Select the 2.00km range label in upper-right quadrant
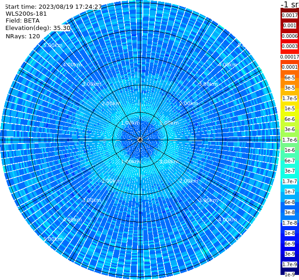This screenshot has height=280, width=299. 189,103
